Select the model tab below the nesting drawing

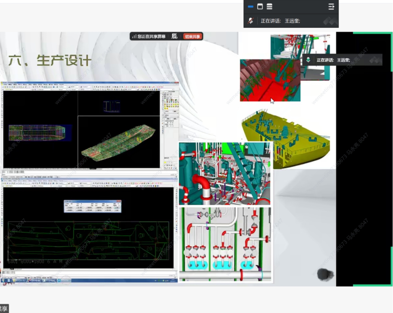coord(12,270)
